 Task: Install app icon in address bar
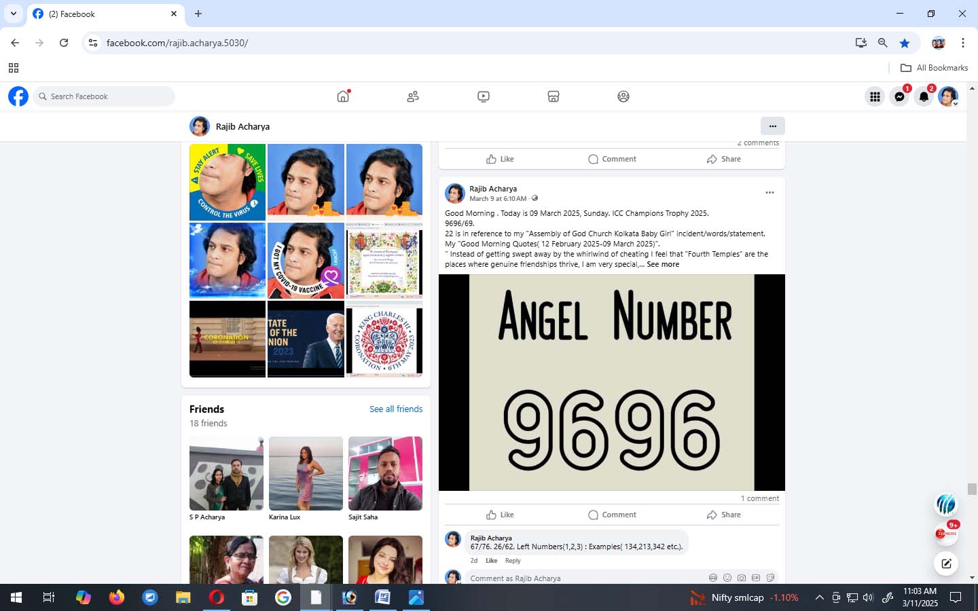(x=861, y=43)
